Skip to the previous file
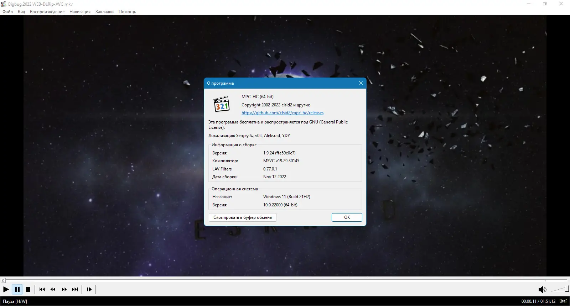Viewport: 570px width, 306px height. 42,290
